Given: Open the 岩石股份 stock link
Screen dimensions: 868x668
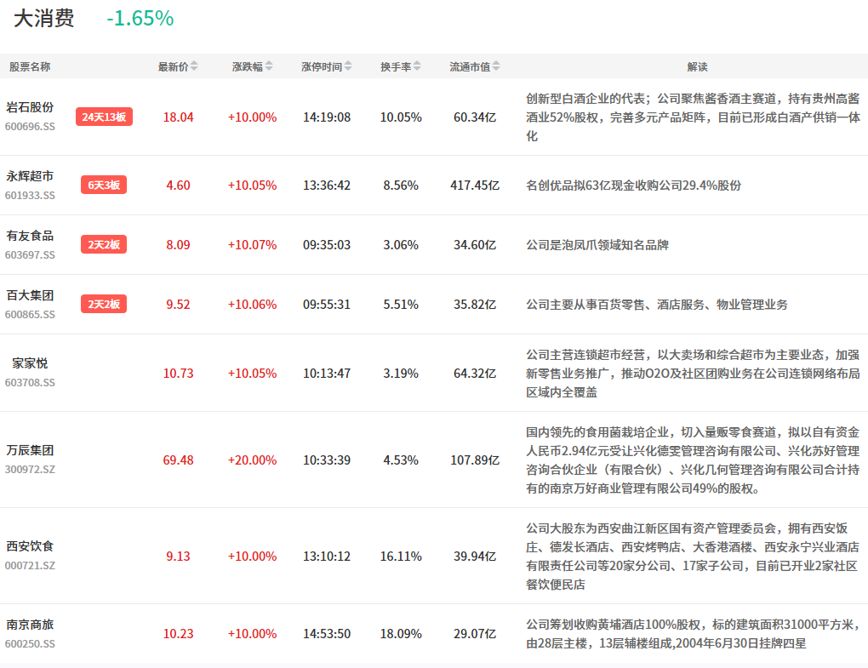Looking at the screenshot, I should coord(30,107).
